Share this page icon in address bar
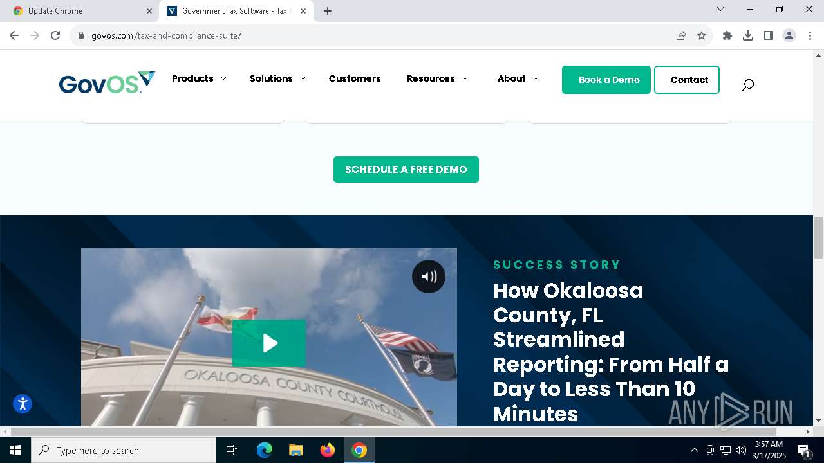 click(x=681, y=35)
